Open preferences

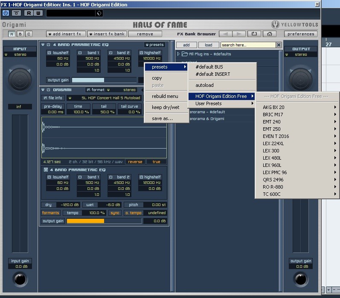pyautogui.click(x=300, y=34)
